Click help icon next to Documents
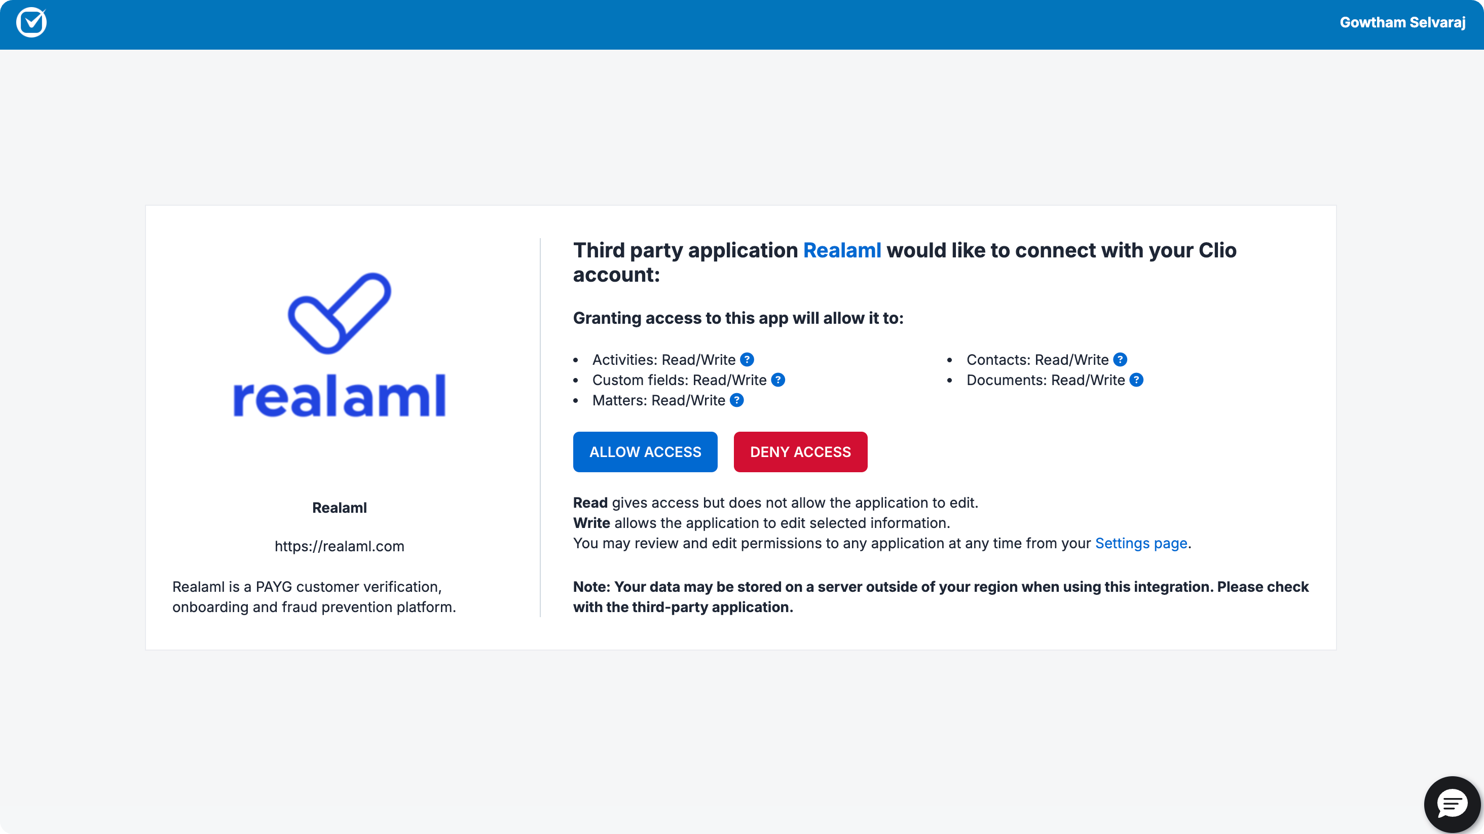The width and height of the screenshot is (1484, 834). point(1136,380)
